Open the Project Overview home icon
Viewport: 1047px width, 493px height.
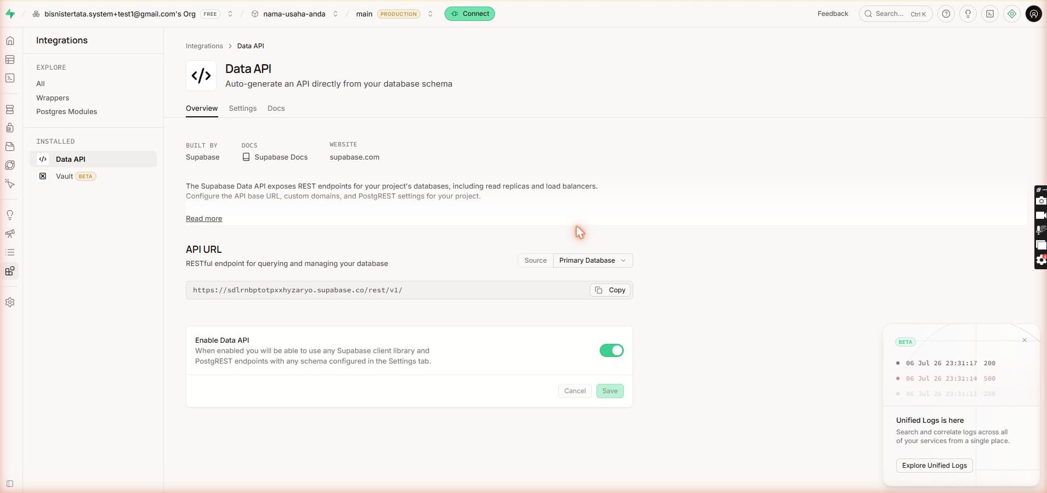coord(10,41)
